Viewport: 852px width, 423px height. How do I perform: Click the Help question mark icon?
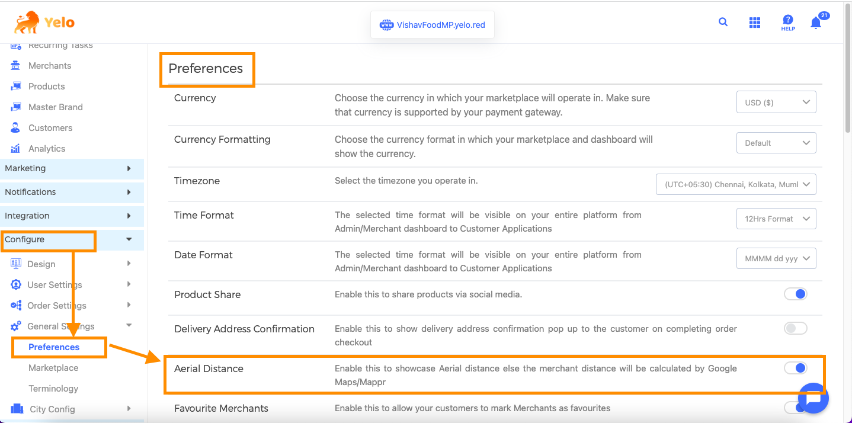click(x=787, y=23)
